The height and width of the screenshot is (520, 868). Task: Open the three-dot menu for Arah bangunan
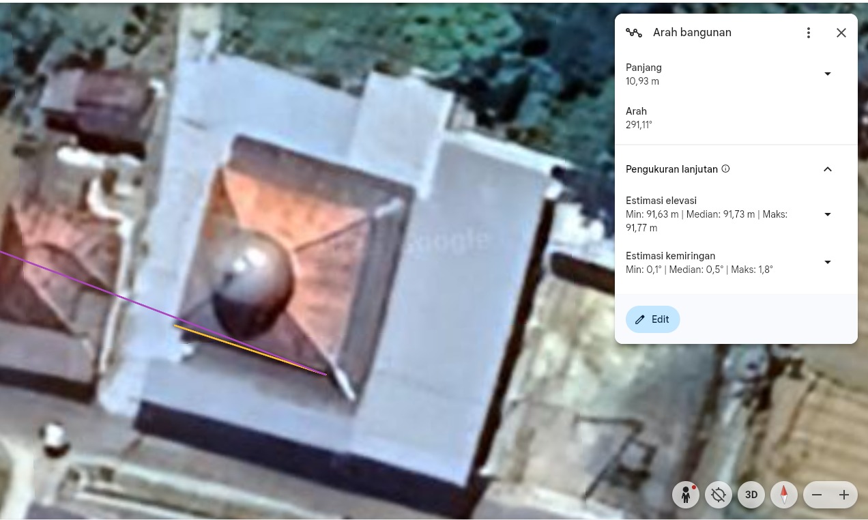[x=809, y=33]
